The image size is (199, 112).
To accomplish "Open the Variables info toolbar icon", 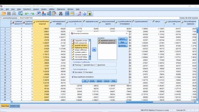I will coord(49,13).
